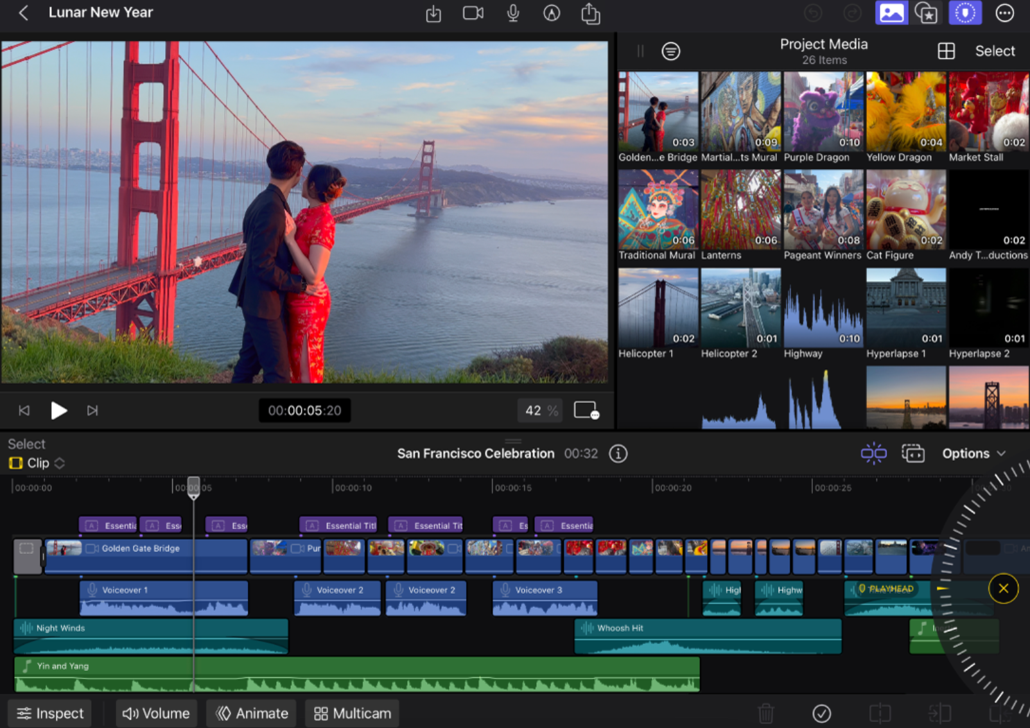The height and width of the screenshot is (728, 1030).
Task: Toggle snapping in the timeline header
Action: 873,453
